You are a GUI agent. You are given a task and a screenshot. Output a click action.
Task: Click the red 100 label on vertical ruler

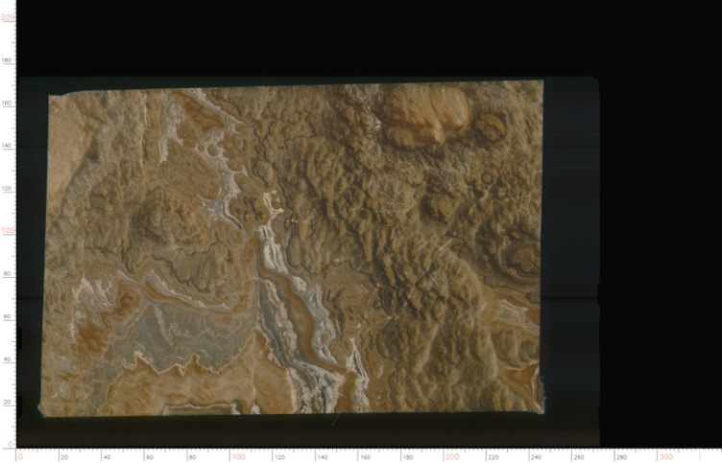coord(8,230)
